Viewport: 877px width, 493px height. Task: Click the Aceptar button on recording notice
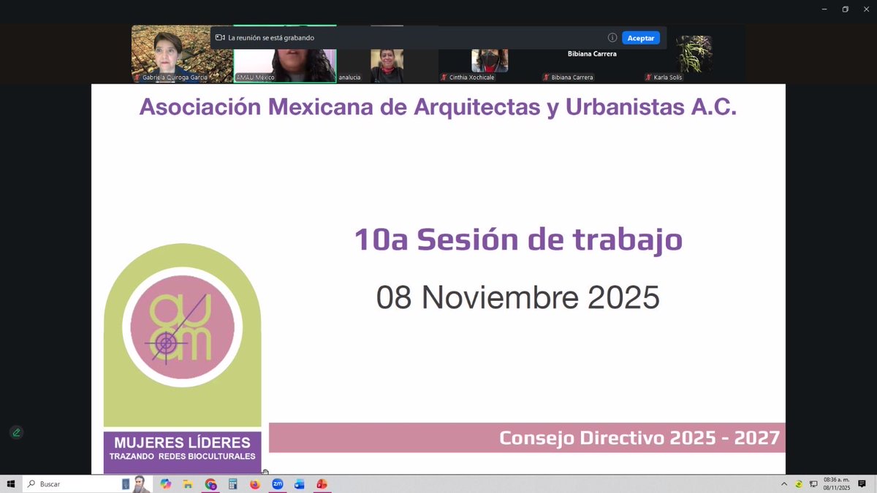(641, 38)
